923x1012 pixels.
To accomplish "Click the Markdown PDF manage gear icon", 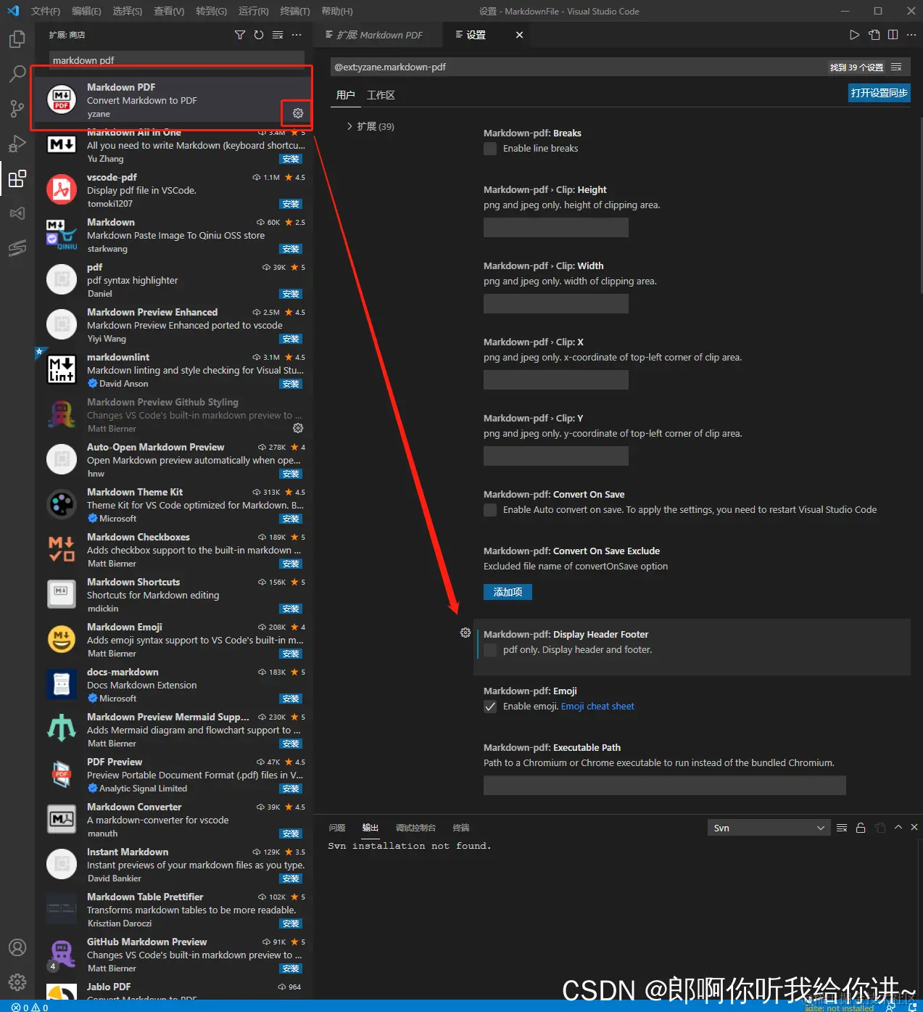I will coord(298,113).
